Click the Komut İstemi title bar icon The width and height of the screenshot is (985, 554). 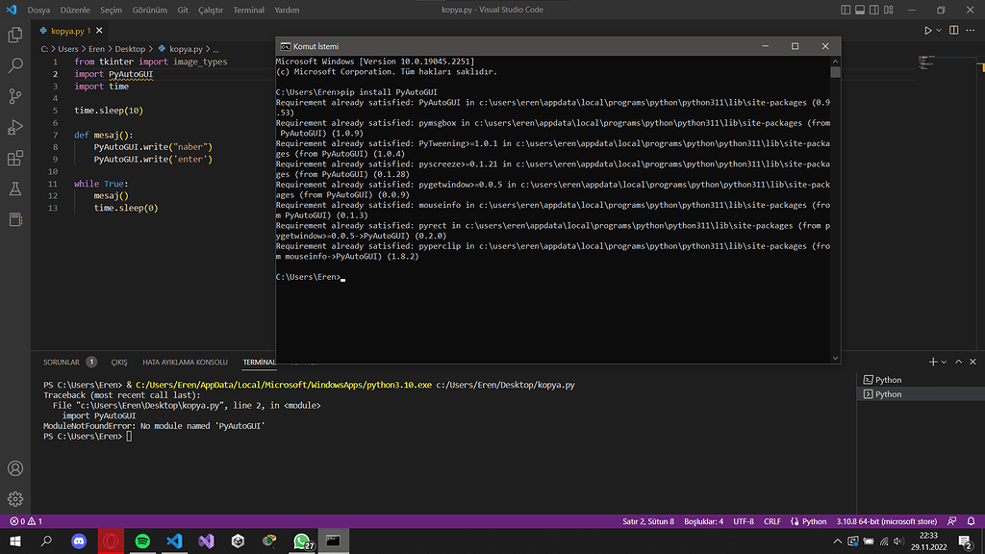(x=285, y=46)
